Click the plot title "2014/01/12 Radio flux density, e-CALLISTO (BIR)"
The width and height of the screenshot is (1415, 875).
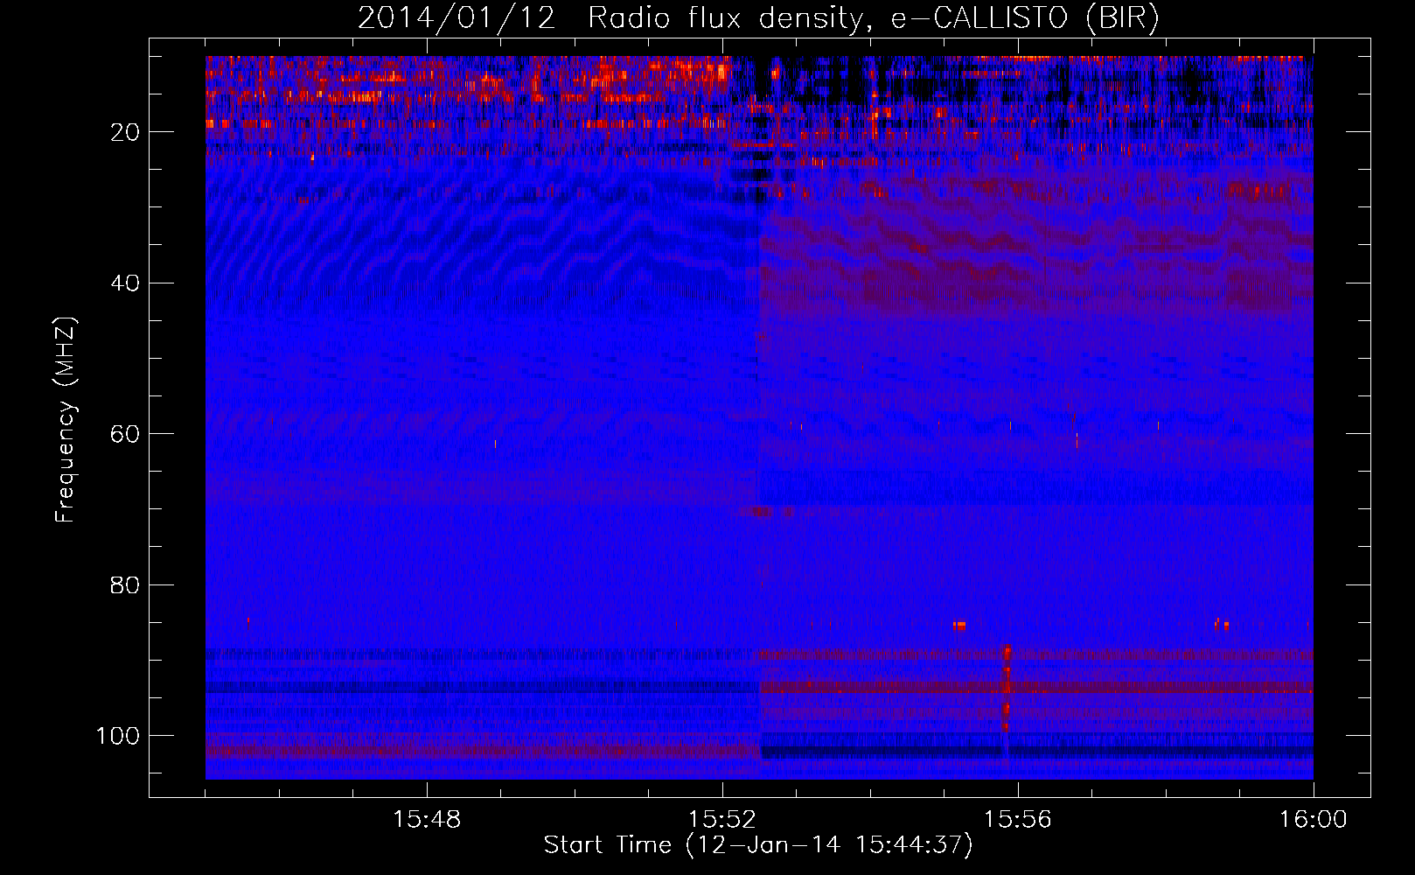click(758, 18)
